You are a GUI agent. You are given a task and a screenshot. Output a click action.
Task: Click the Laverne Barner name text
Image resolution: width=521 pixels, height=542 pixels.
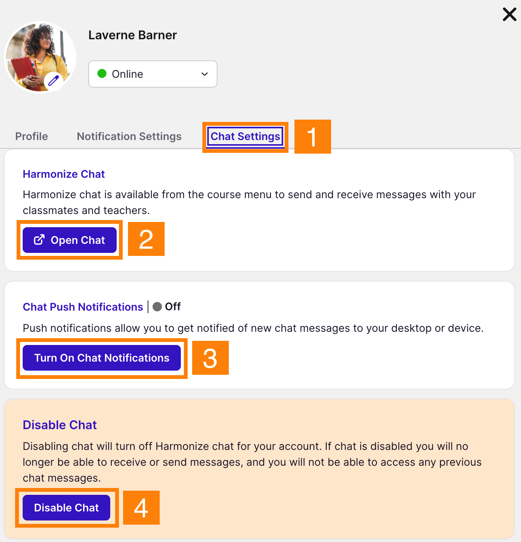pos(133,35)
